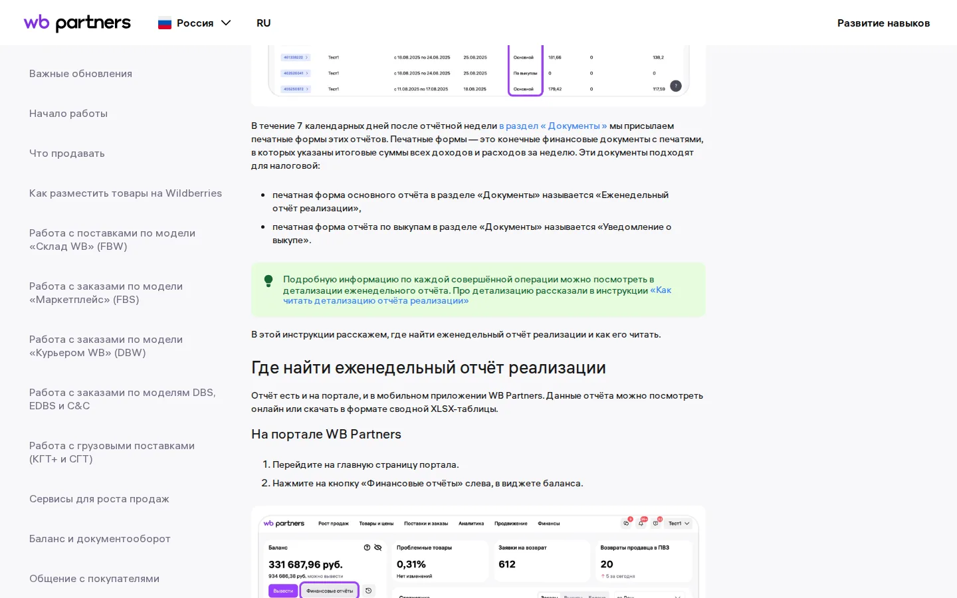Click the lightbulb icon in green tip box
The width and height of the screenshot is (957, 598).
click(268, 280)
